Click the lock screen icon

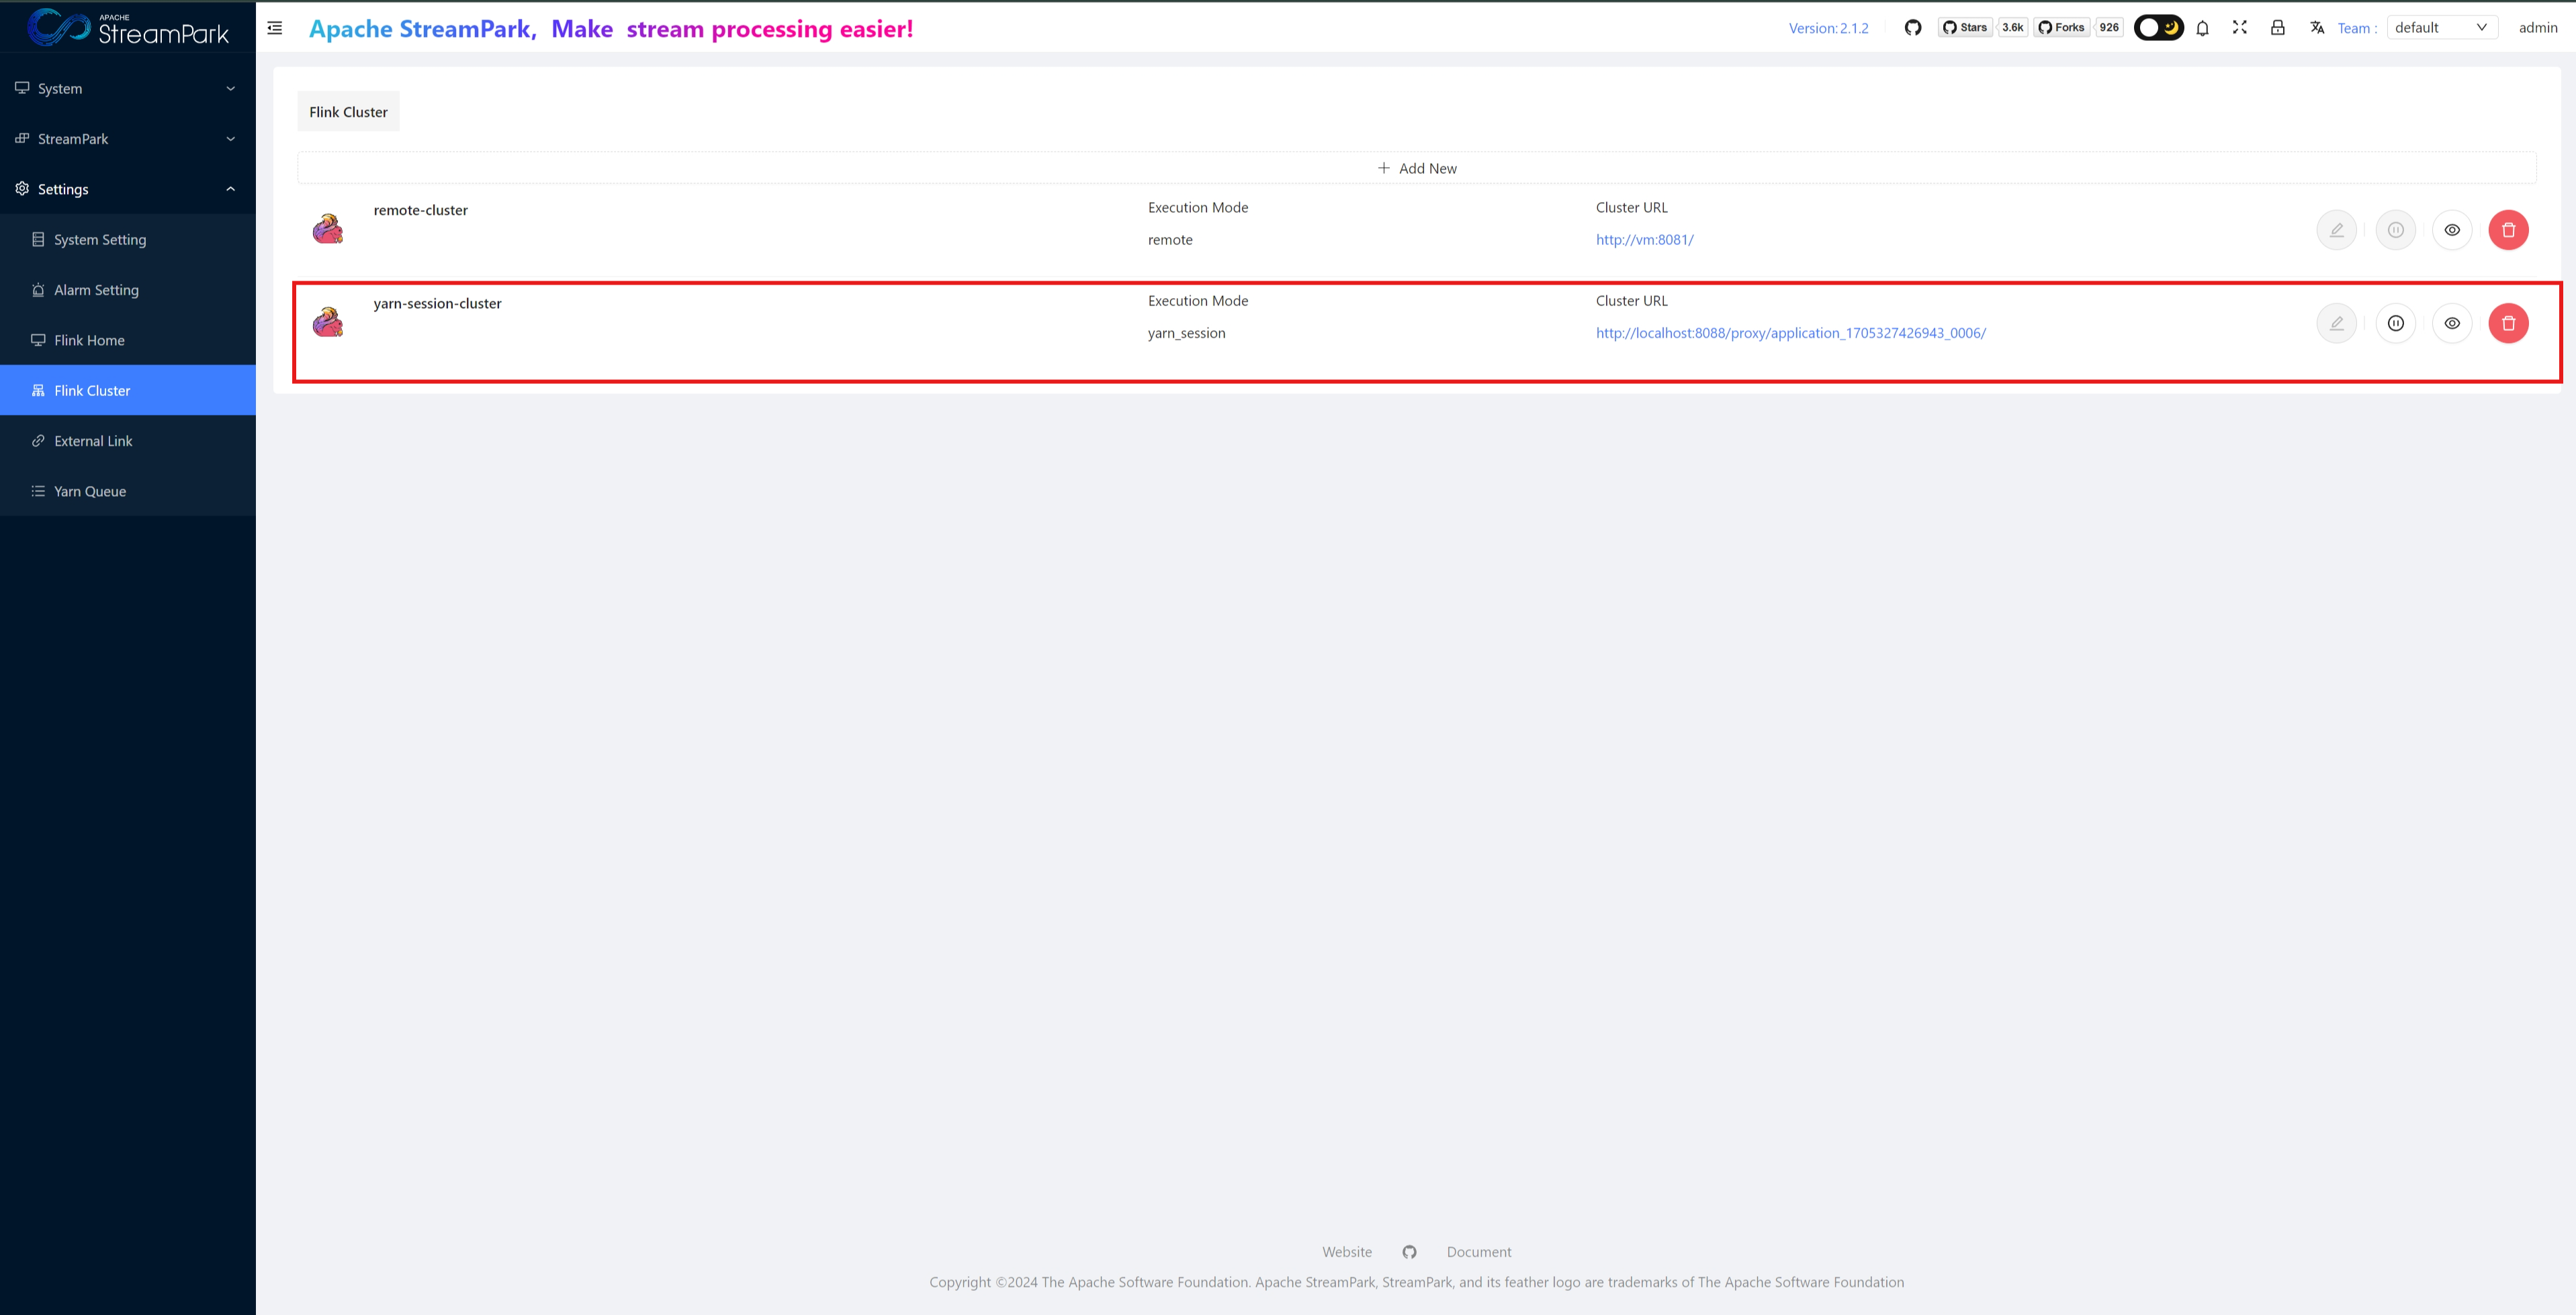click(2277, 28)
